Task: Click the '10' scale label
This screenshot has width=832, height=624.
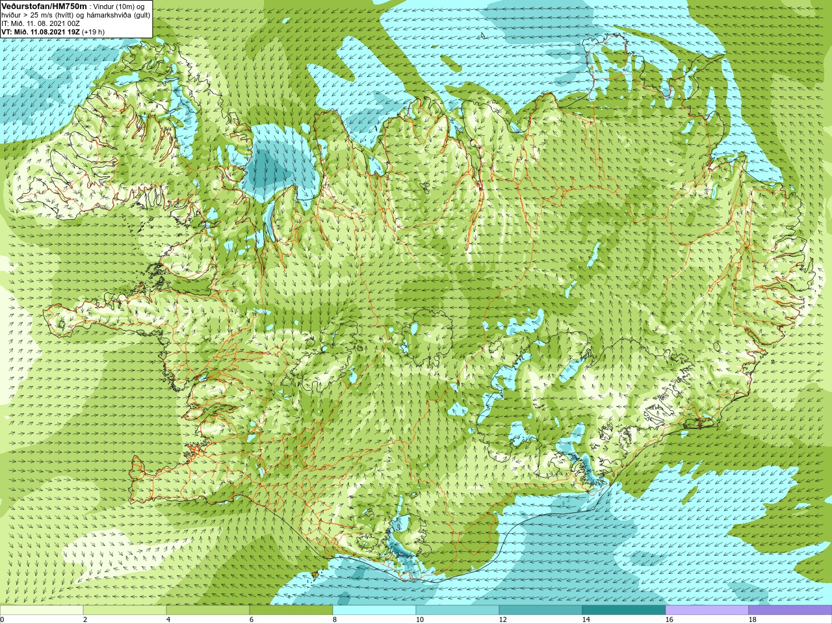Action: tap(419, 620)
